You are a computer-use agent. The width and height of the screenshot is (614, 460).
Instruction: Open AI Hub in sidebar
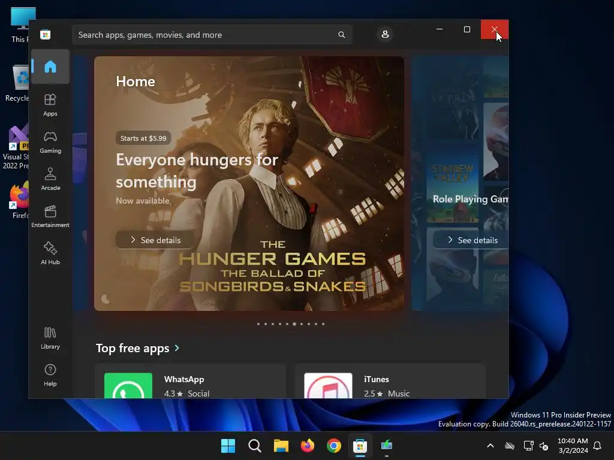click(50, 253)
